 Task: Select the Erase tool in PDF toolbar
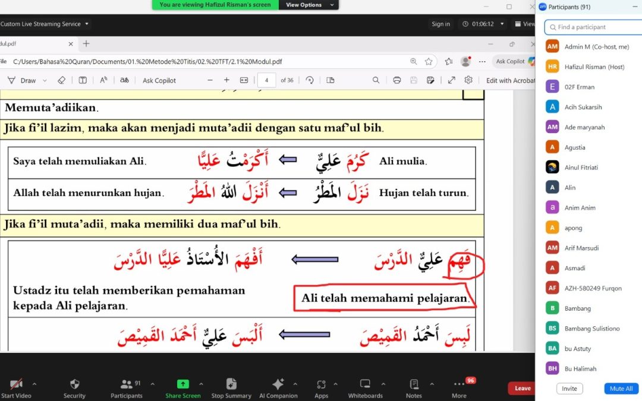pyautogui.click(x=61, y=80)
